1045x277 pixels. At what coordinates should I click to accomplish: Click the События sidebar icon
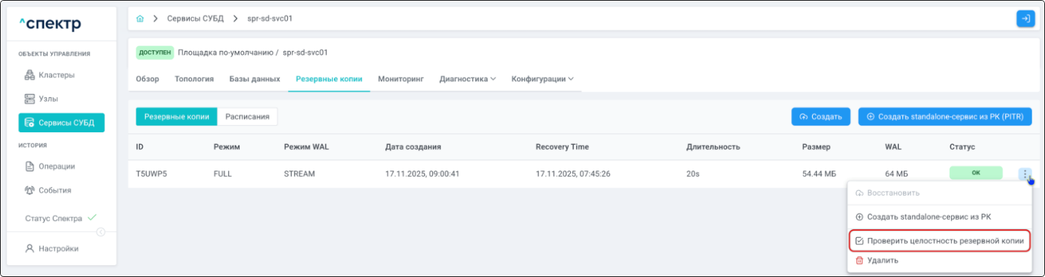[29, 190]
